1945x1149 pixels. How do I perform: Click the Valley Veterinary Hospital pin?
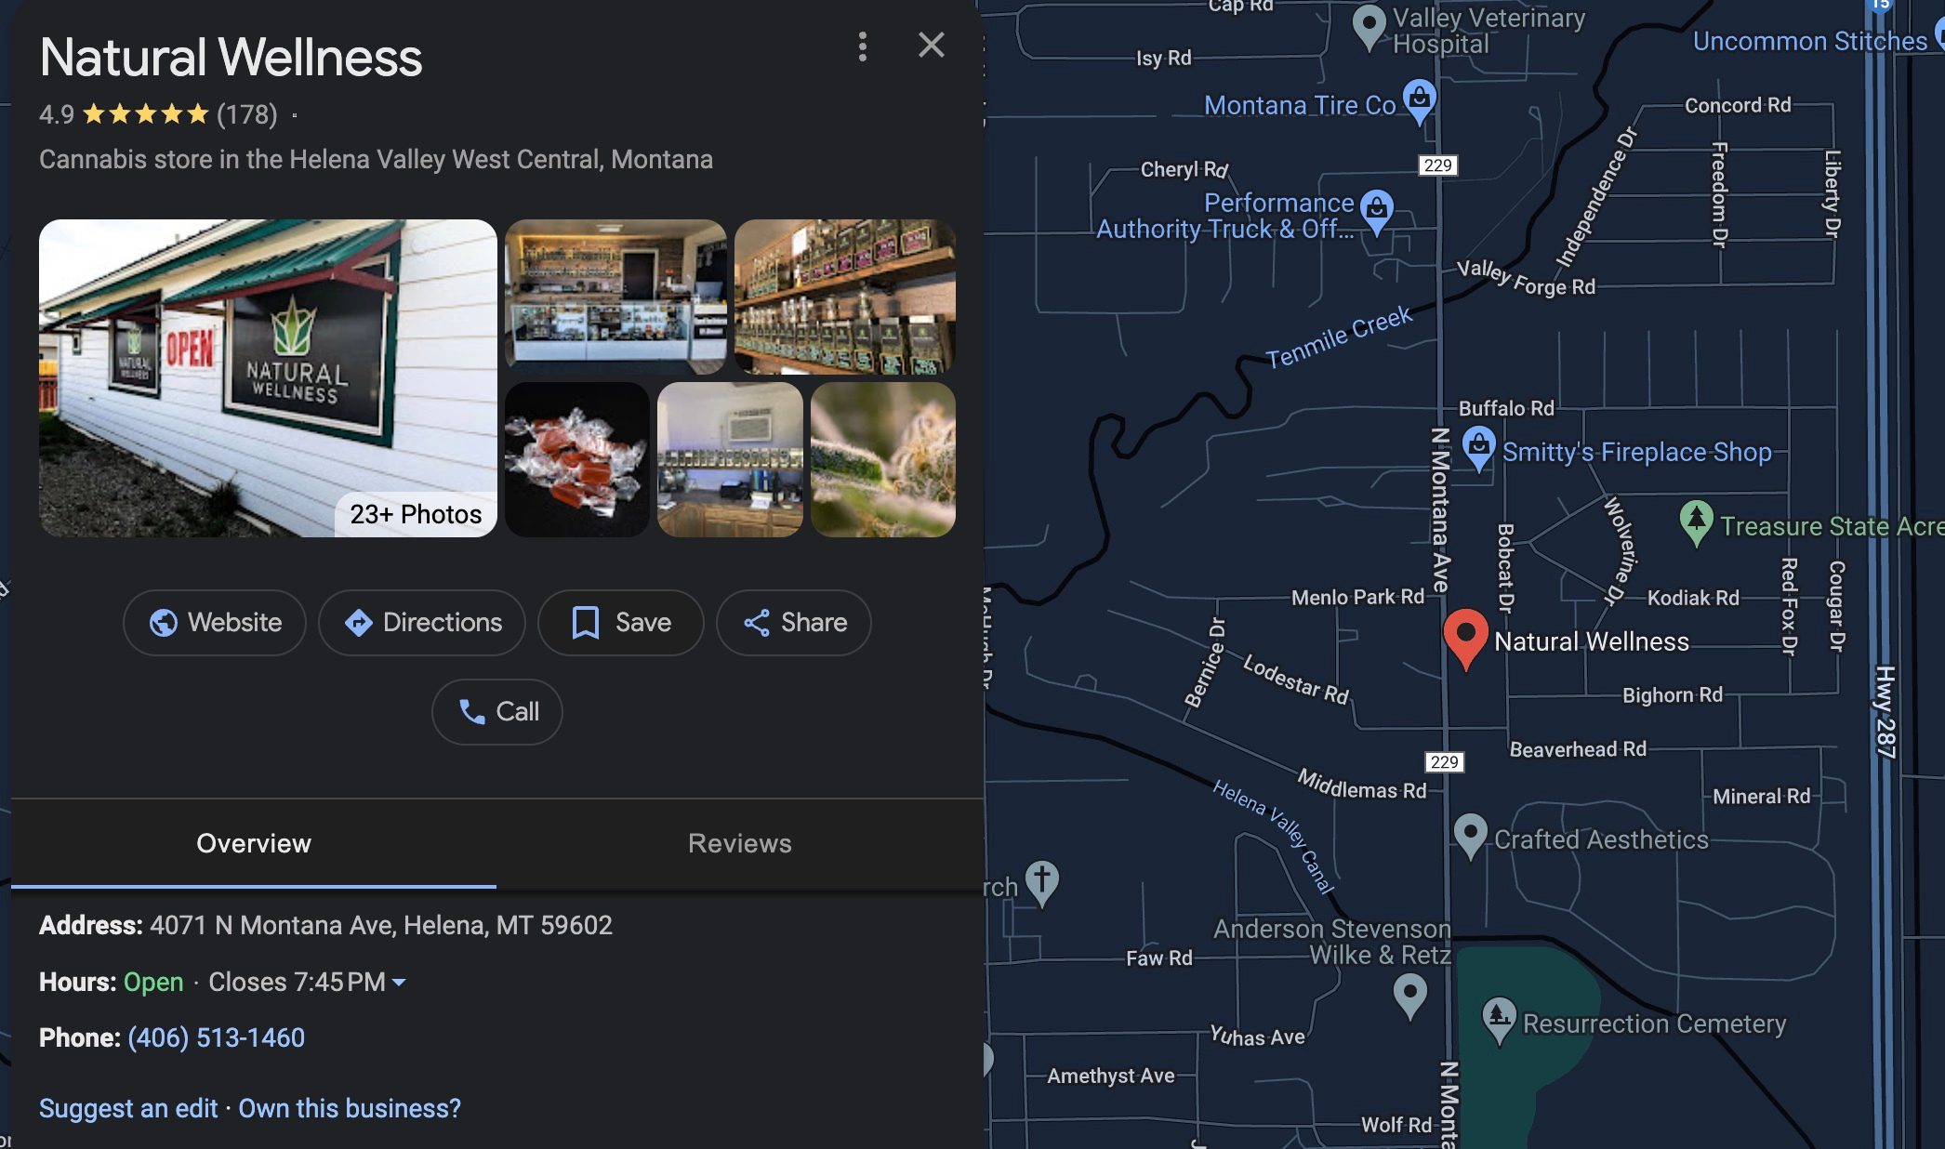(x=1369, y=27)
